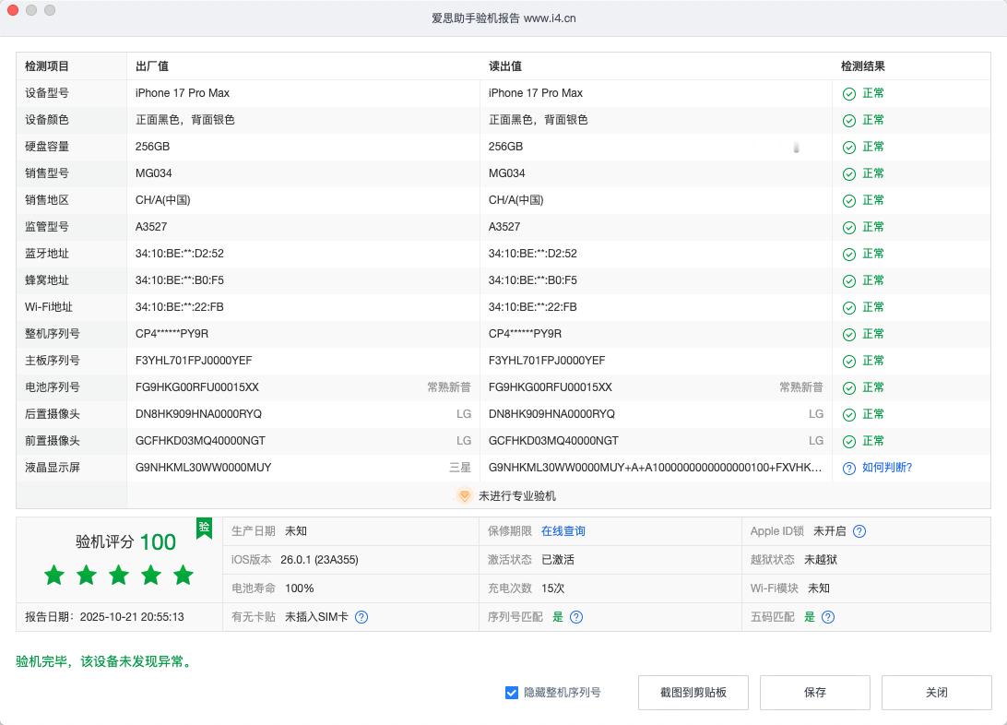Click the help icon beside 未插入SIM卡
Image resolution: width=1007 pixels, height=725 pixels.
tap(361, 617)
